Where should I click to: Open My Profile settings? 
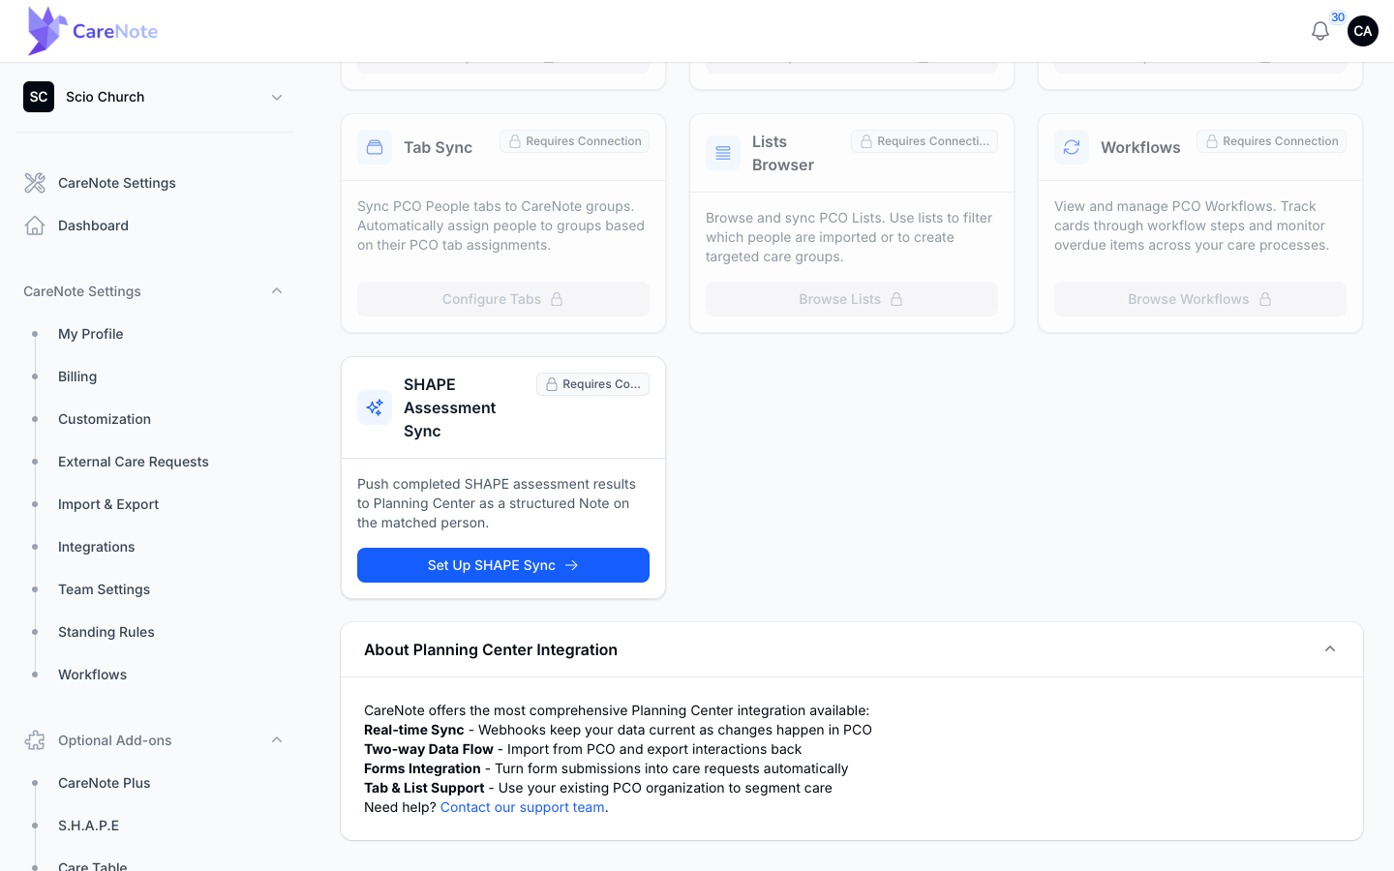[91, 334]
